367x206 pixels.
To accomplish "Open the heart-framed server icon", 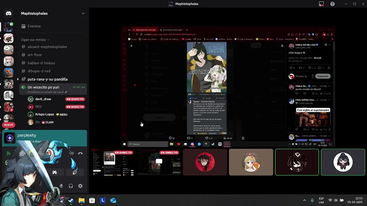I will [9, 38].
